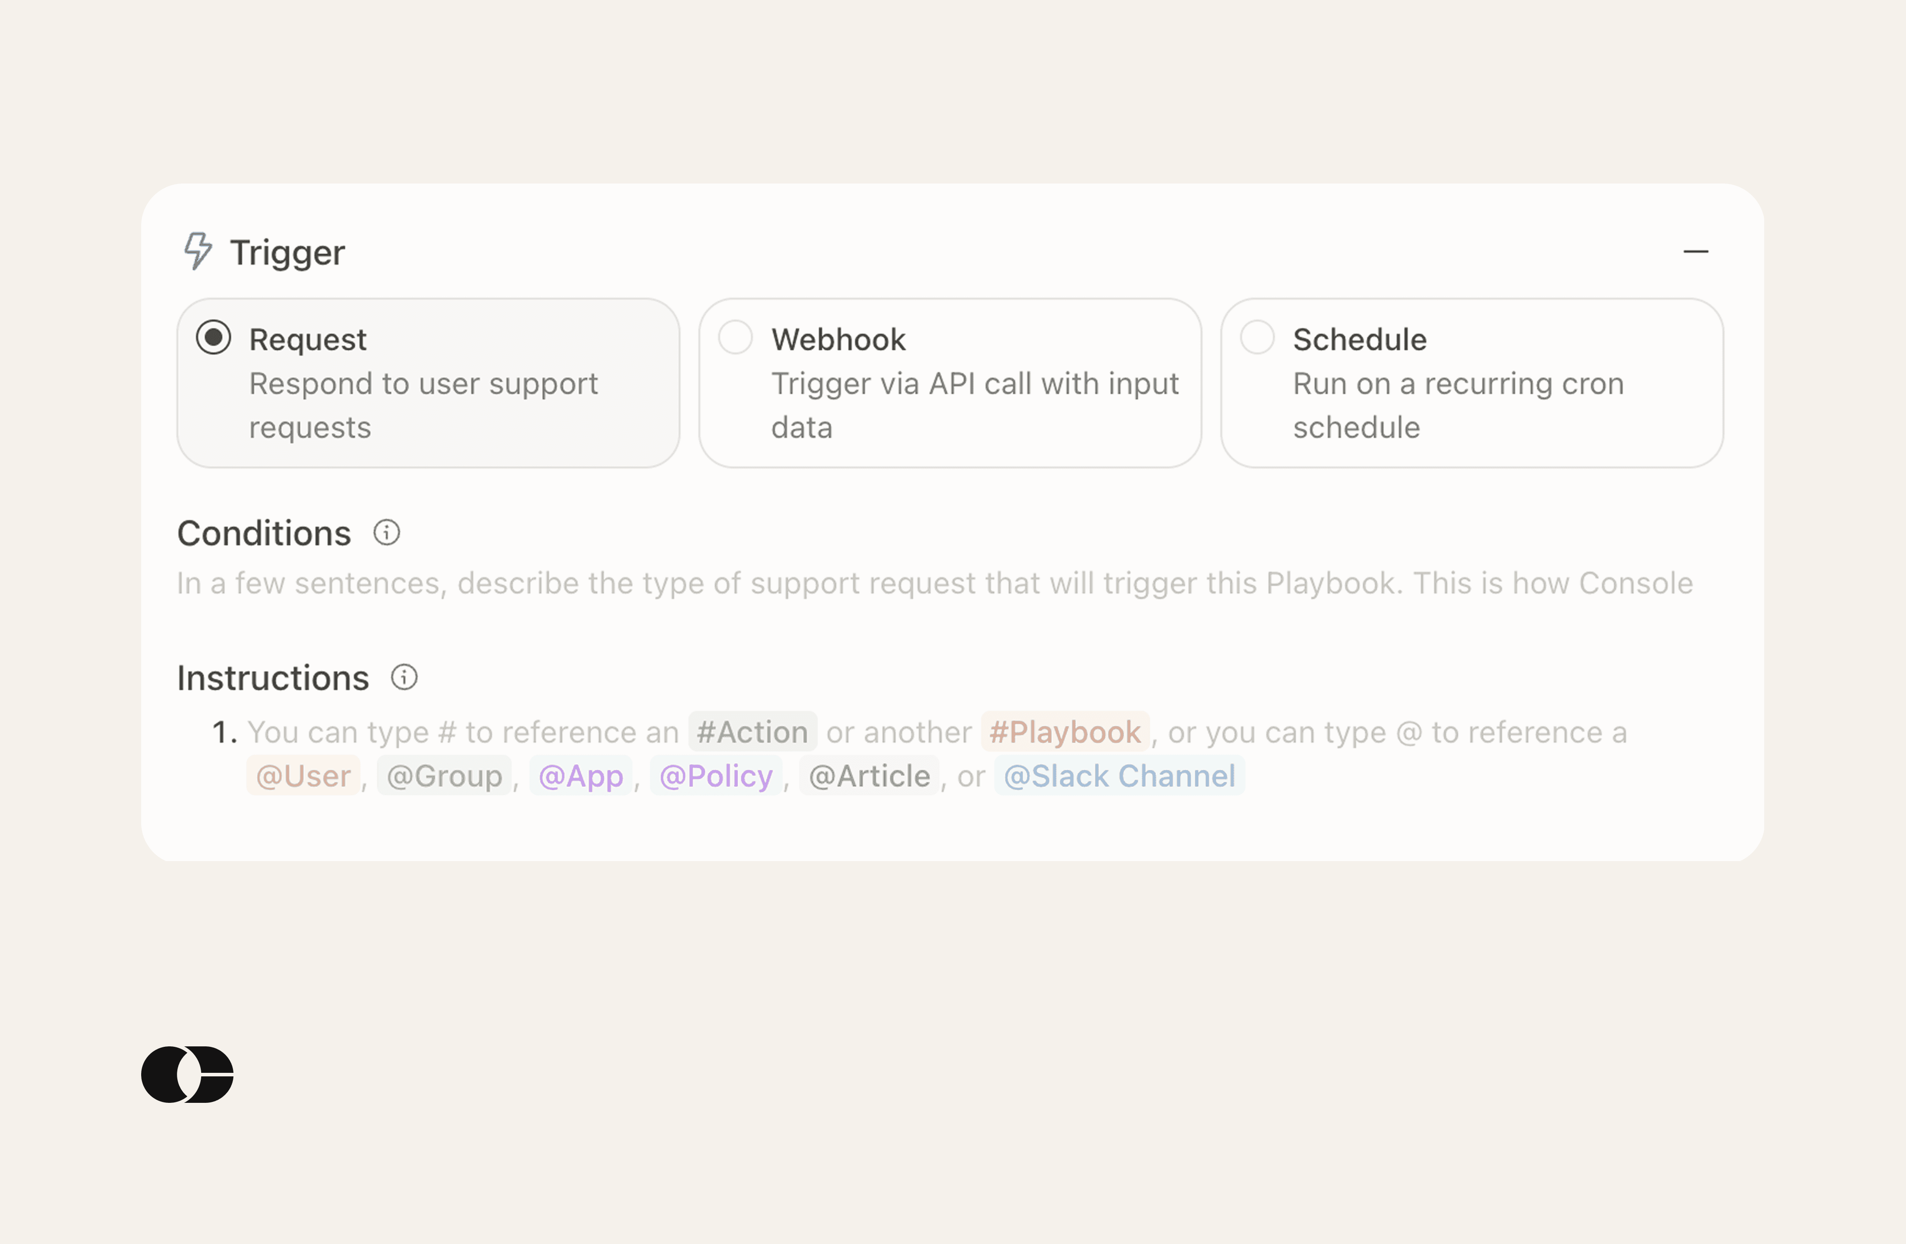The width and height of the screenshot is (1906, 1244).
Task: Click the @Policy mention tag
Action: point(716,776)
